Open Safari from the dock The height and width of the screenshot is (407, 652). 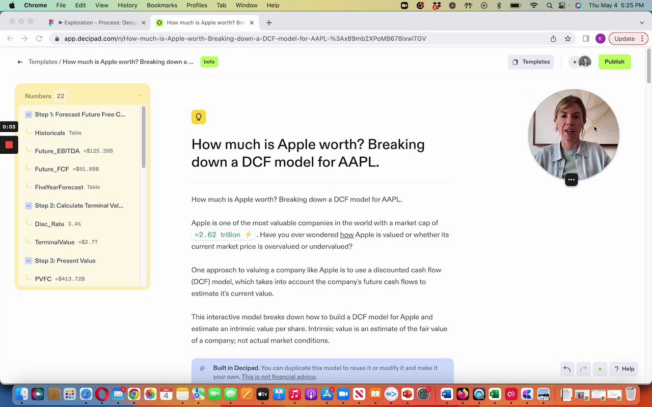point(86,394)
